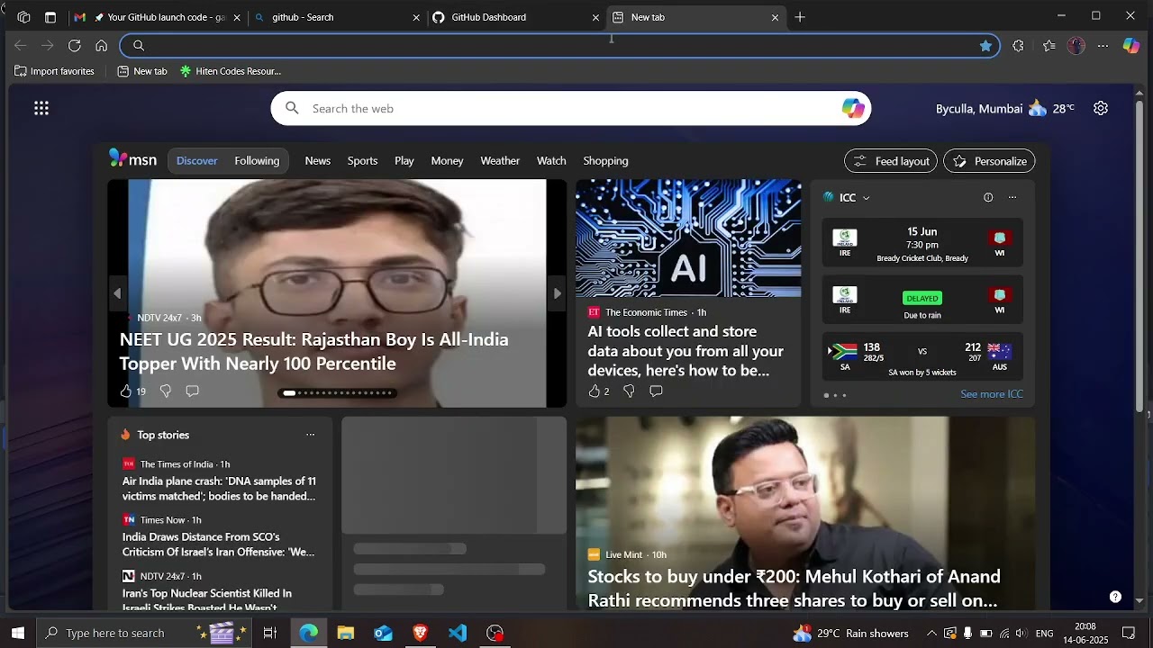This screenshot has height=648, width=1153.
Task: Open the Weather section
Action: [x=500, y=160]
